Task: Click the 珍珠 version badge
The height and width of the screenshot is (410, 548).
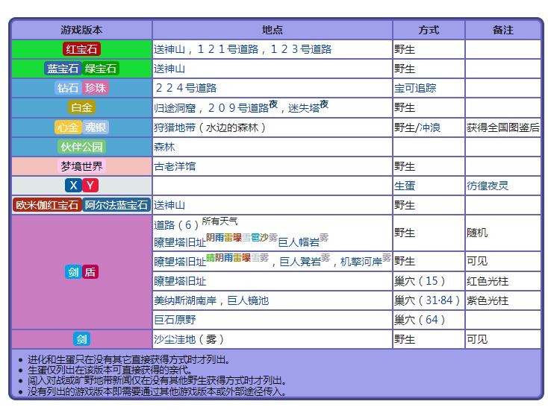Action: pyautogui.click(x=96, y=88)
